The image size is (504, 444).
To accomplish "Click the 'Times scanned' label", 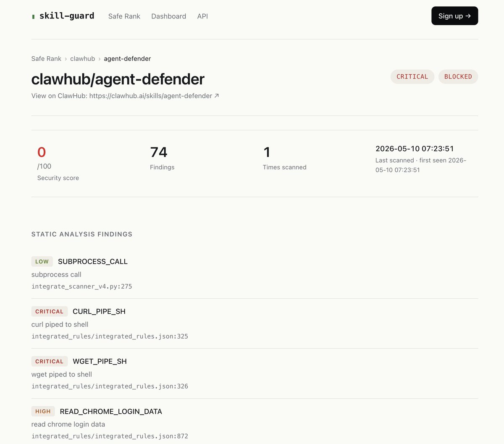I will [x=284, y=167].
